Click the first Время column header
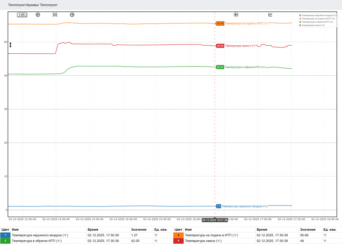342x244 pixels. [x=93, y=229]
